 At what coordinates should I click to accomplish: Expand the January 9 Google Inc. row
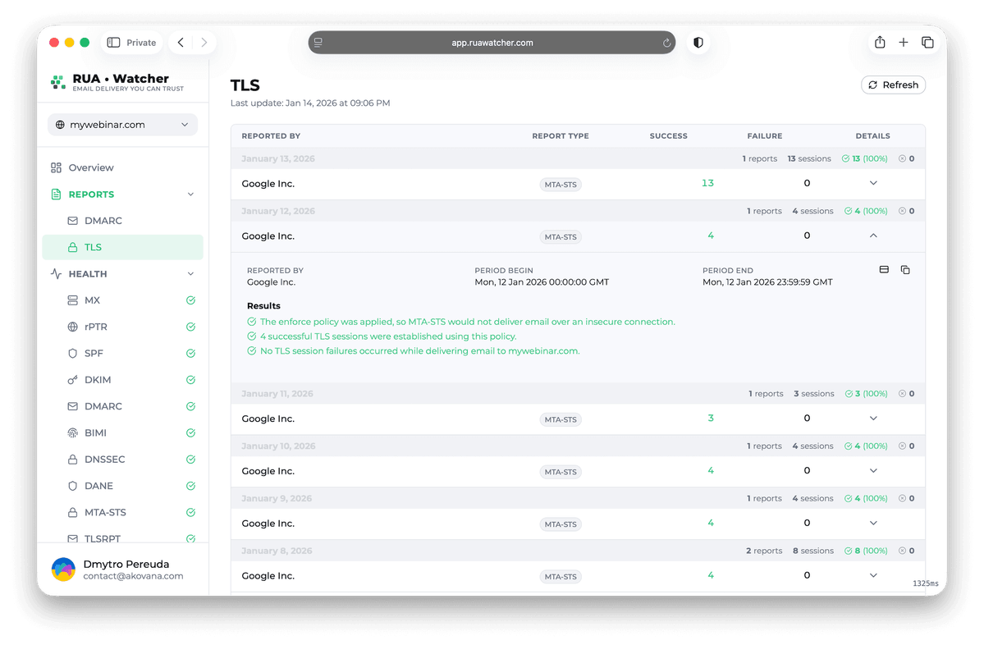pyautogui.click(x=873, y=524)
